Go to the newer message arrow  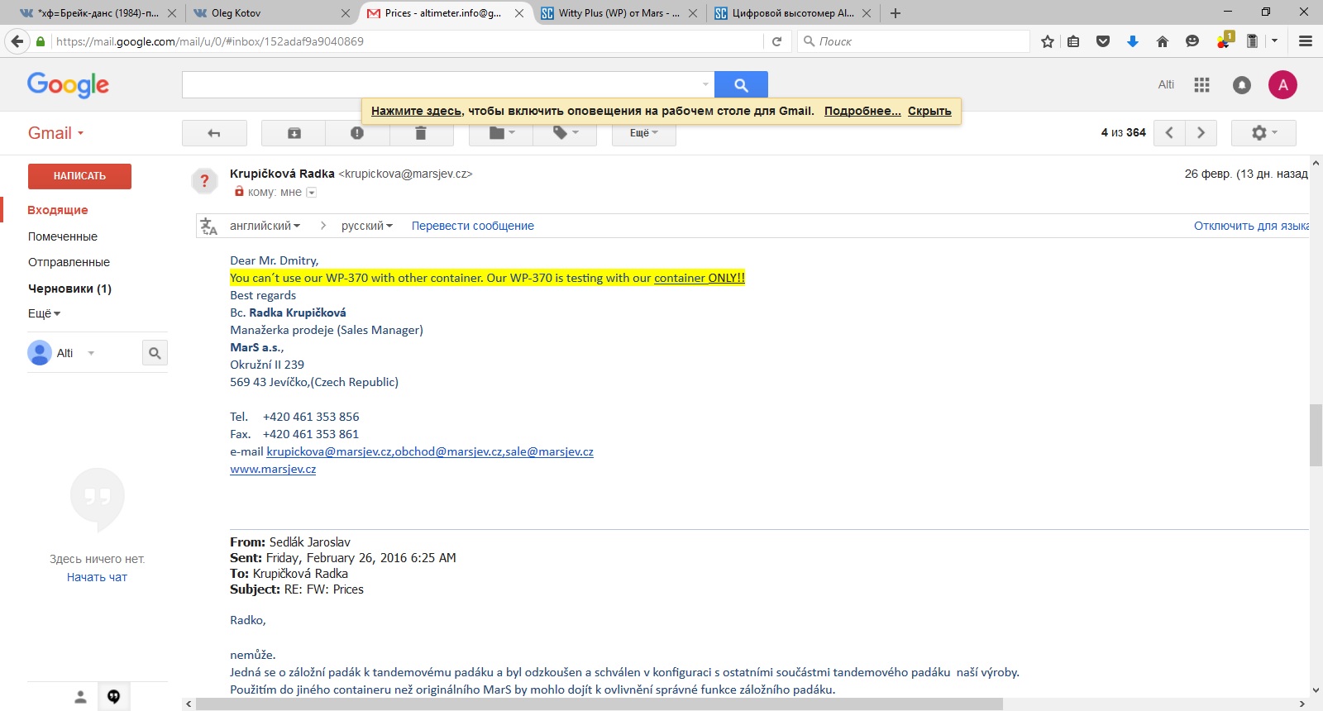[1169, 133]
